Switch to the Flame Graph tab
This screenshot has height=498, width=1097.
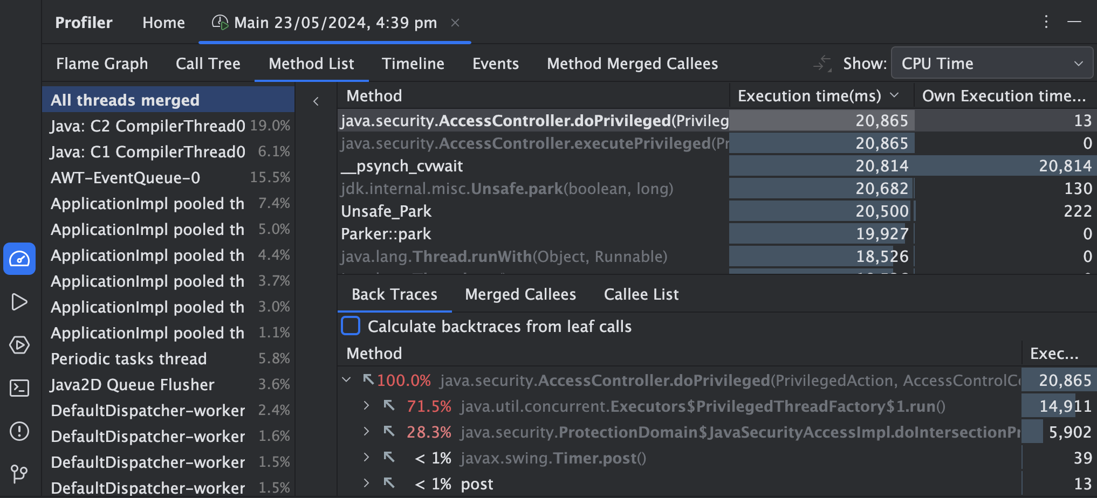click(x=102, y=63)
